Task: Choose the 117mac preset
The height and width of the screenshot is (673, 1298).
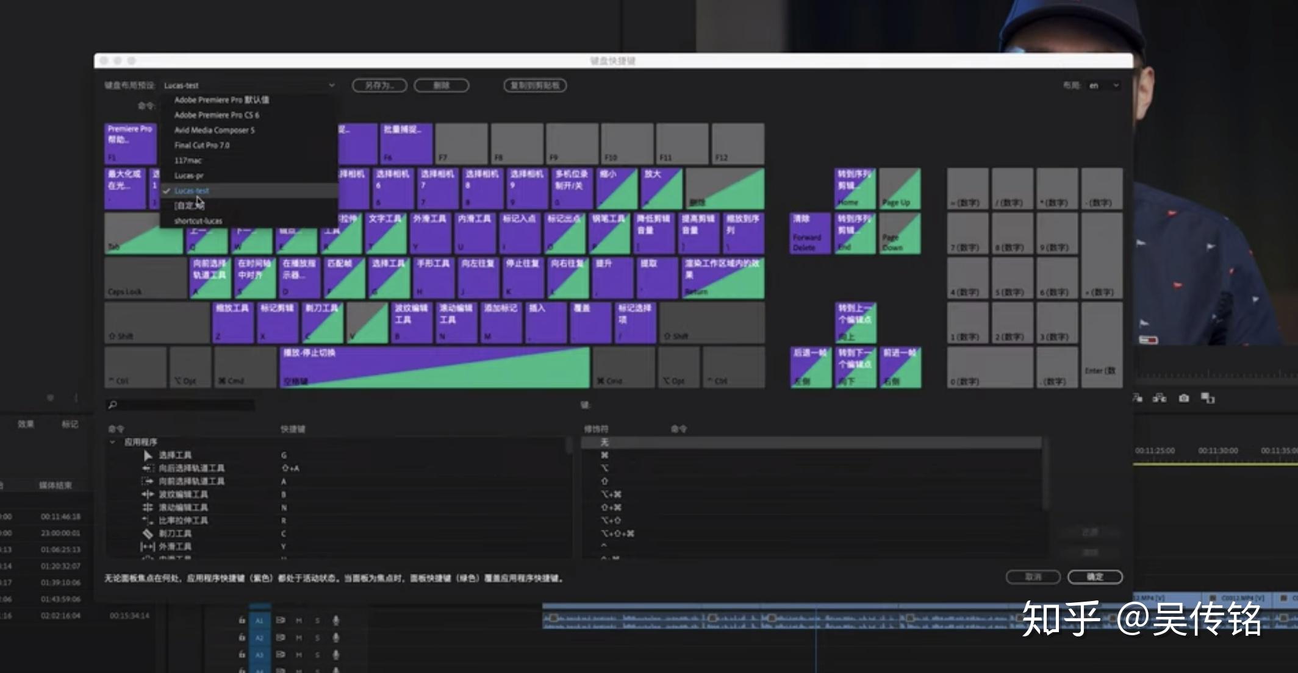Action: pos(249,161)
